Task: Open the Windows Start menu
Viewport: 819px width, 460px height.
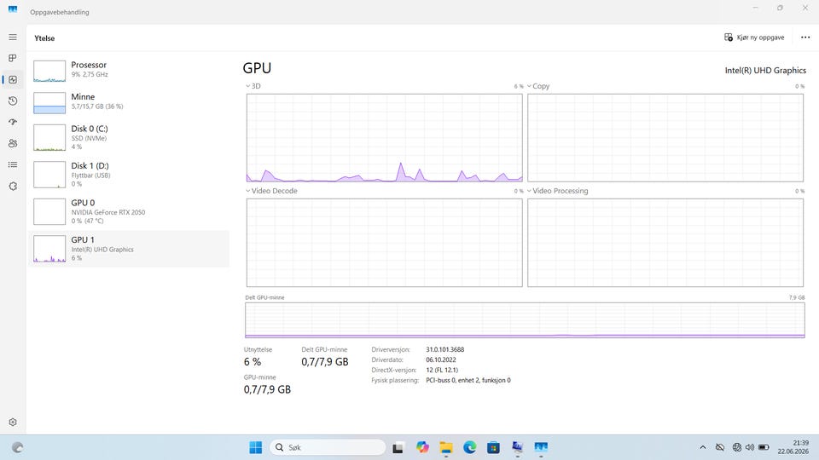Action: click(x=255, y=447)
